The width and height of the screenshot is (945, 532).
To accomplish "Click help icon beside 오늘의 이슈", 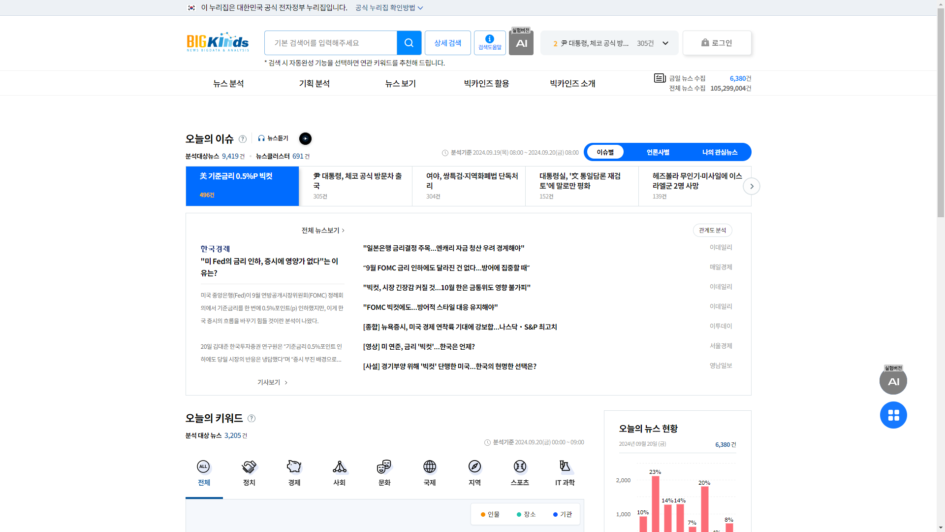I will (243, 139).
